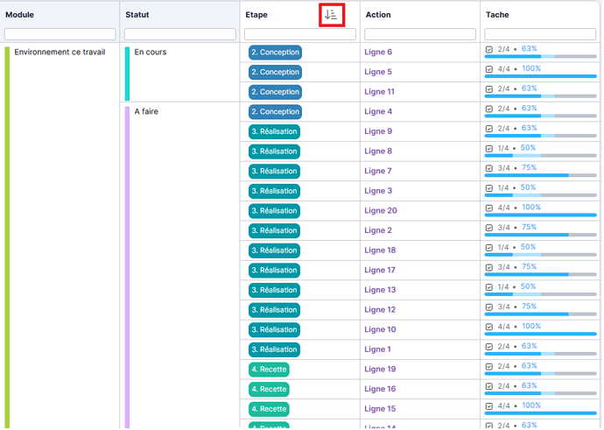Click the Tache column filter field

point(541,34)
